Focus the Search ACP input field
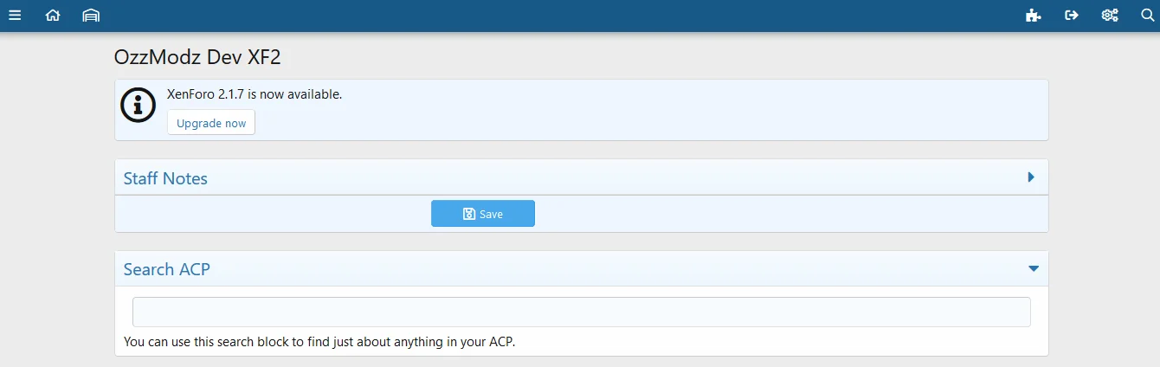 (582, 312)
